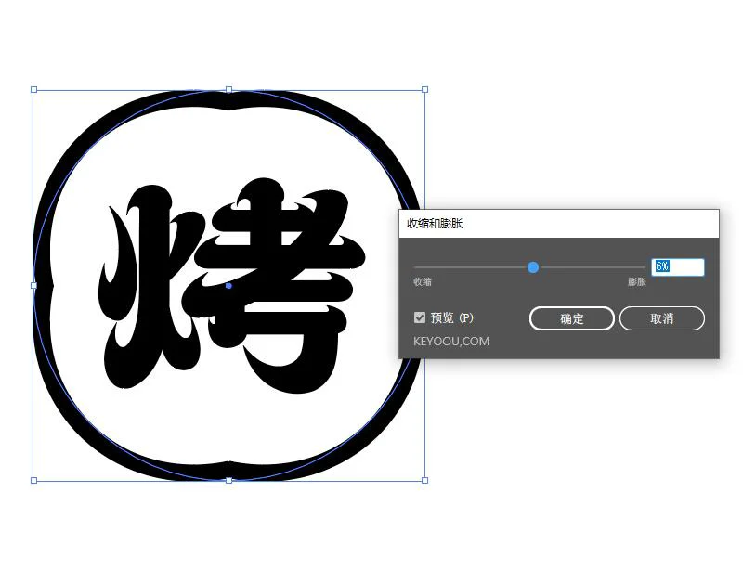743x583 pixels.
Task: Click the blue center point of selection
Action: 228,286
